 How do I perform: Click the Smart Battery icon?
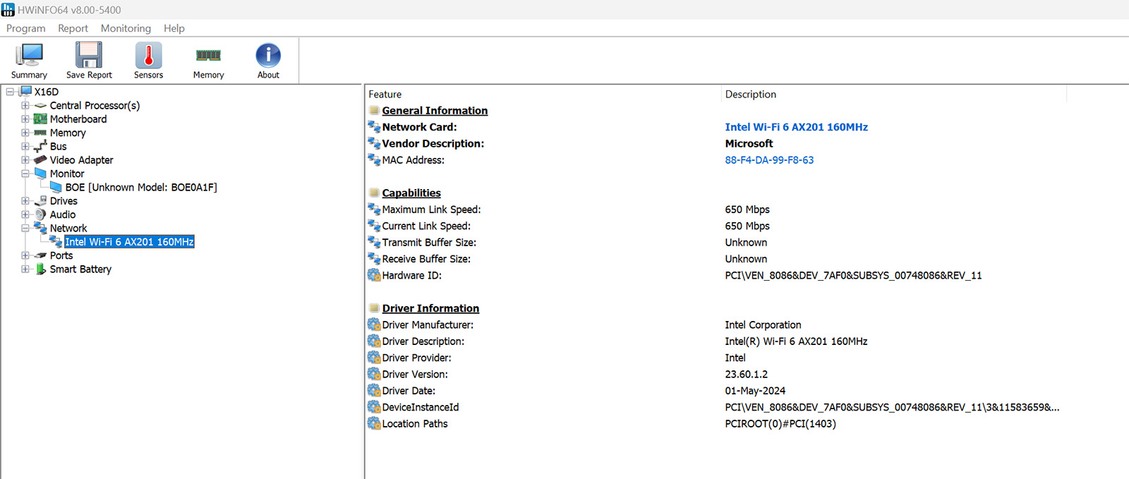coord(41,269)
